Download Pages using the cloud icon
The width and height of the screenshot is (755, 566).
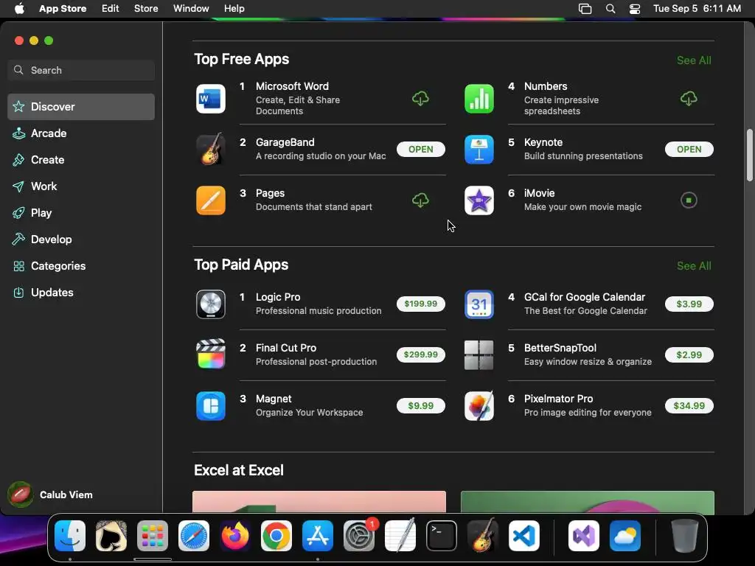tap(420, 200)
